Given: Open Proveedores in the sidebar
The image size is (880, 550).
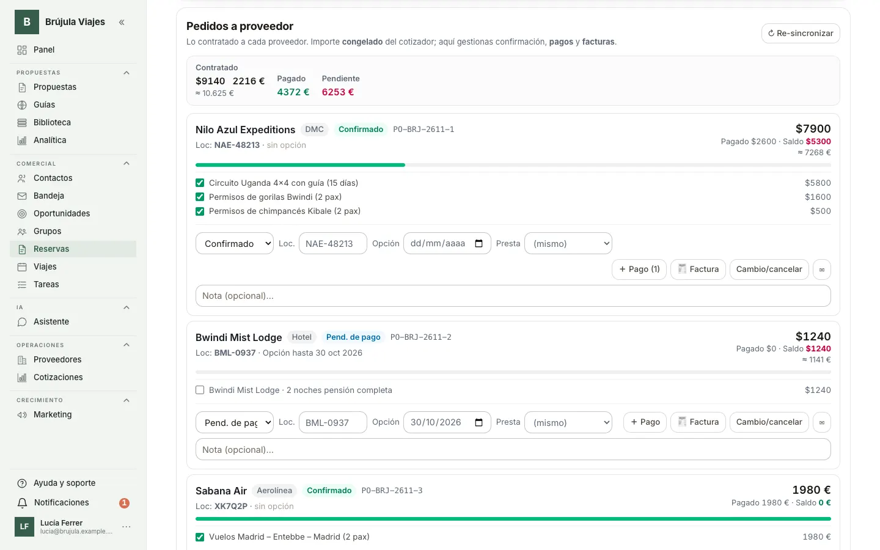Looking at the screenshot, I should pos(73,360).
